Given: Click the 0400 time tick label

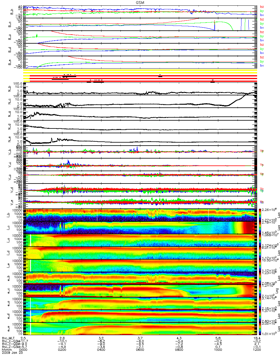Looking at the screenshot, I should pyautogui.click(x=101, y=350).
